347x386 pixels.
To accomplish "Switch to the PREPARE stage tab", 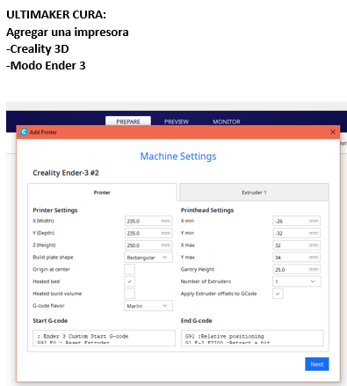I will [x=128, y=121].
